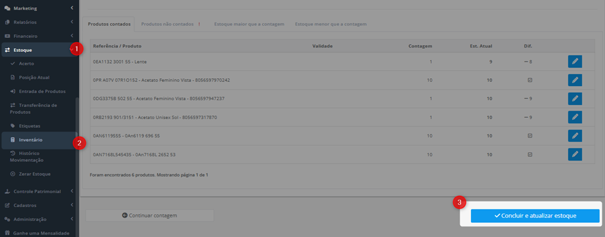Click check mark in 0AN7168L545435 Dif. column
This screenshot has width=605, height=237.
coord(530,154)
